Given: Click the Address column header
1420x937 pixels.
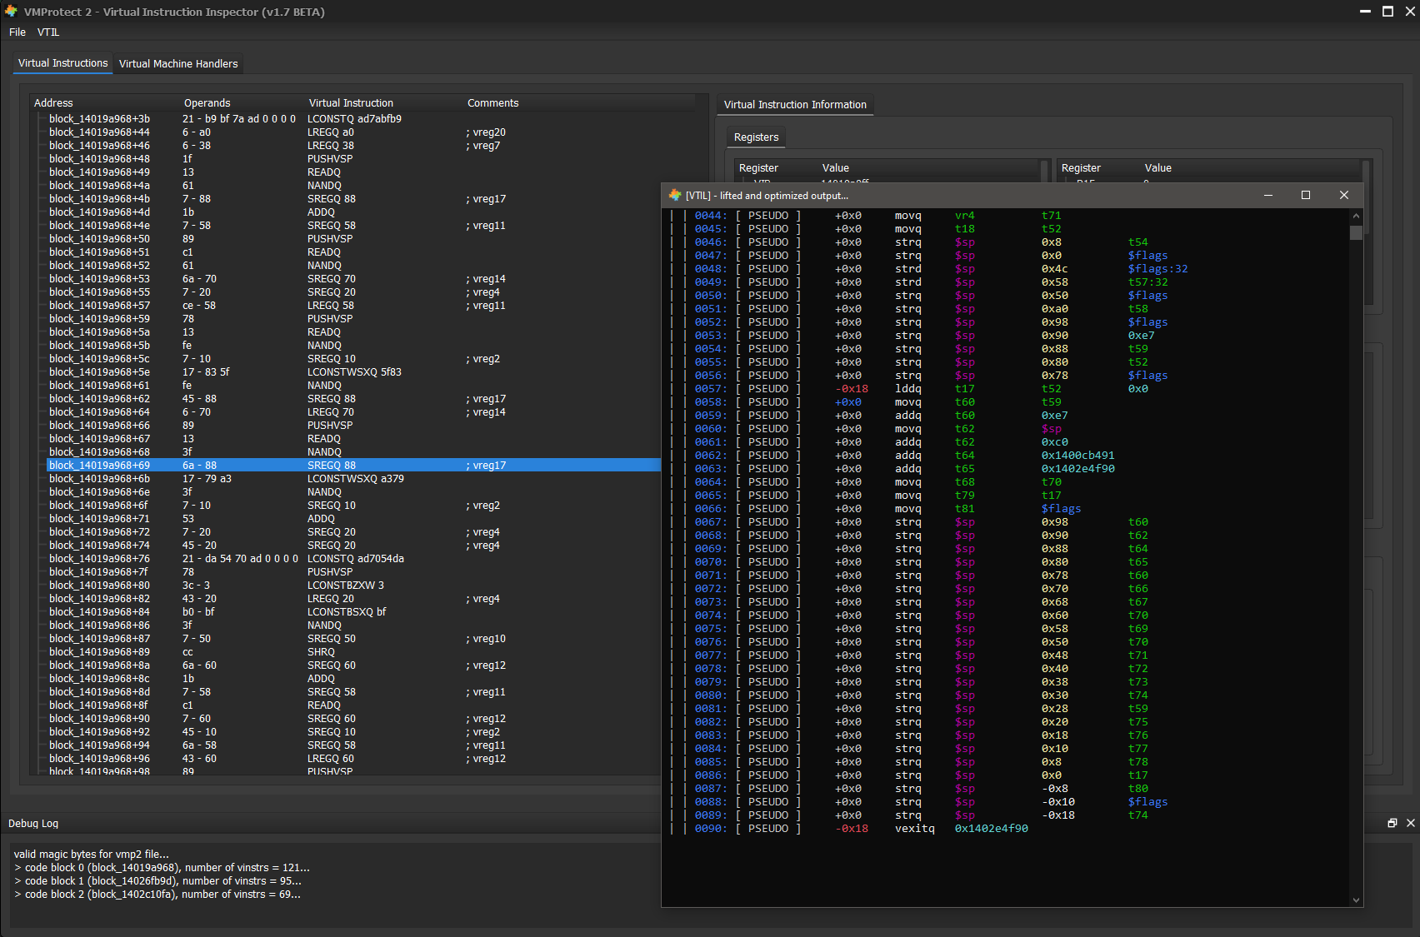Looking at the screenshot, I should click(53, 103).
